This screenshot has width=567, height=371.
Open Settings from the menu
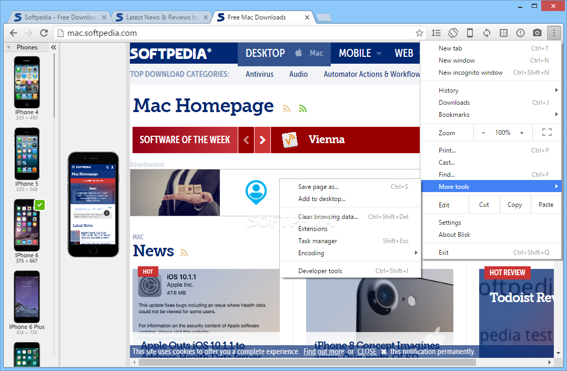point(491,222)
